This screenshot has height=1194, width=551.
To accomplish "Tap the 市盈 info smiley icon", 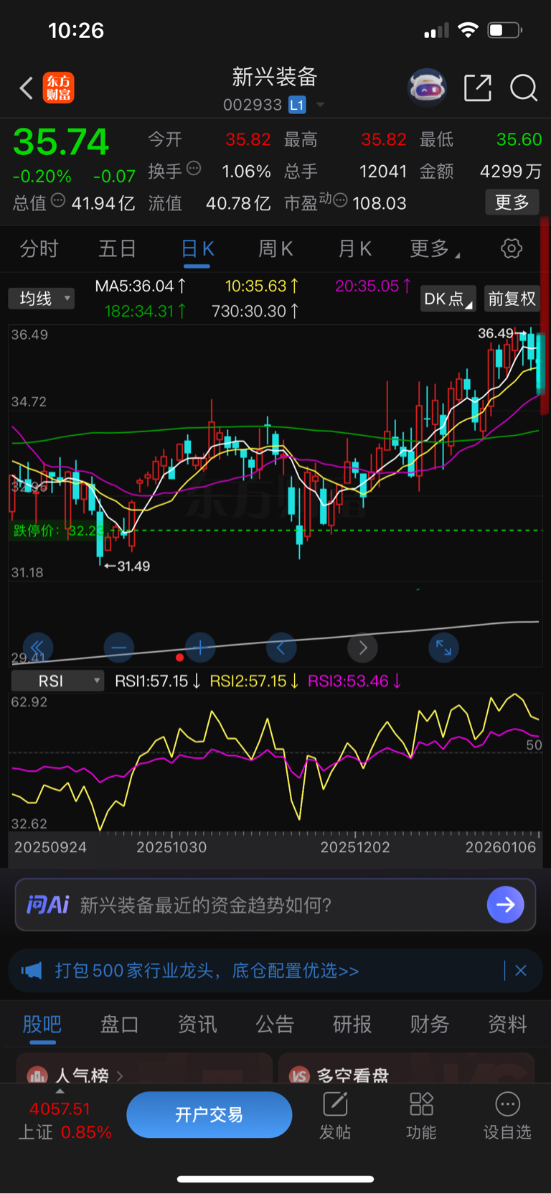I will [x=341, y=200].
